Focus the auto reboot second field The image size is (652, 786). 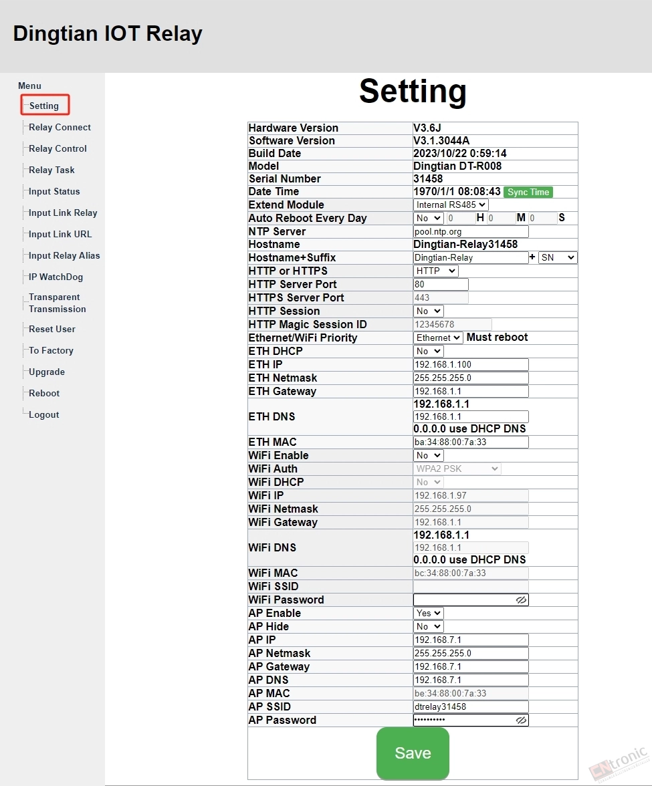542,218
